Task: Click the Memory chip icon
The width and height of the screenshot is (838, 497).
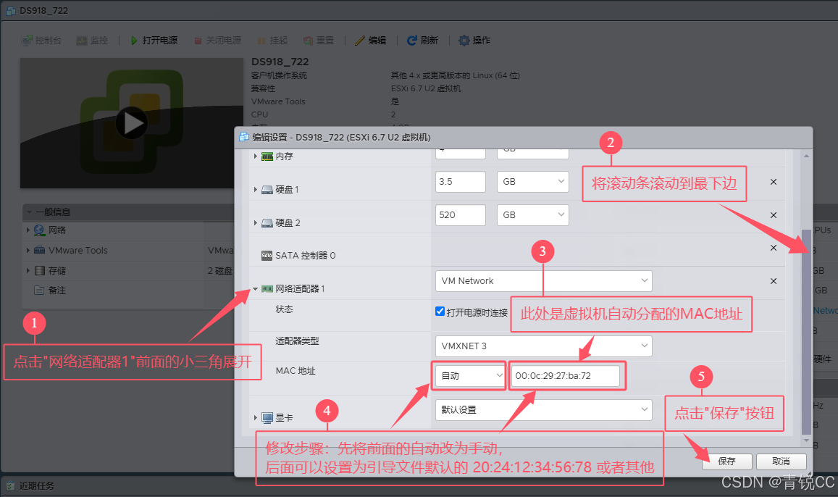Action: pos(267,156)
